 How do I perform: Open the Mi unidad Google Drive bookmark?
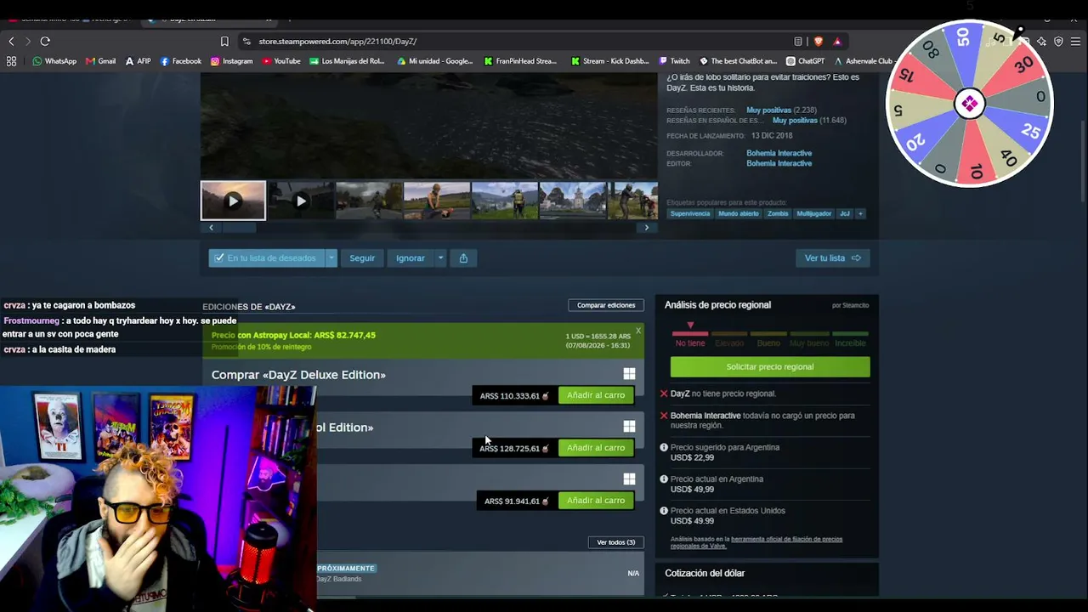click(434, 61)
